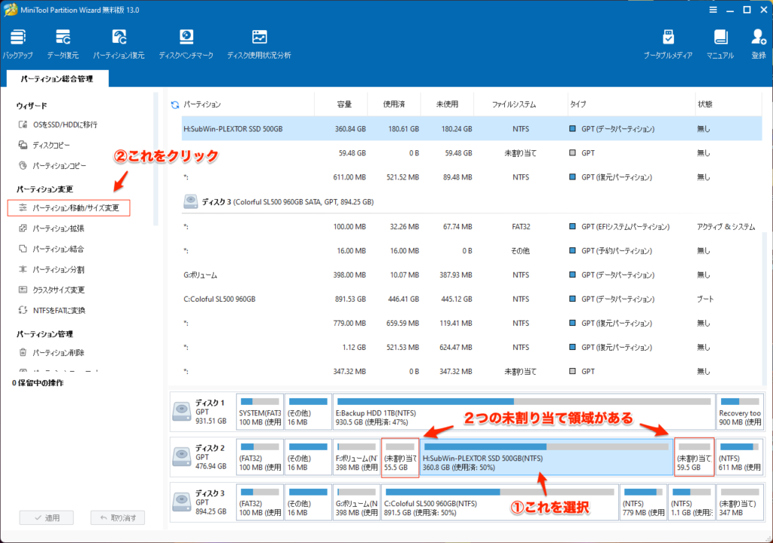
Task: Refresh the partition list with the refresh icon
Action: tap(176, 104)
